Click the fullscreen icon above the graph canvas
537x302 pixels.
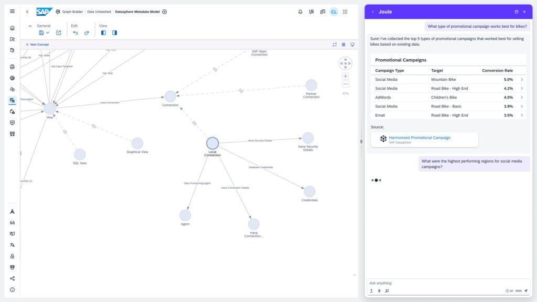(335, 45)
